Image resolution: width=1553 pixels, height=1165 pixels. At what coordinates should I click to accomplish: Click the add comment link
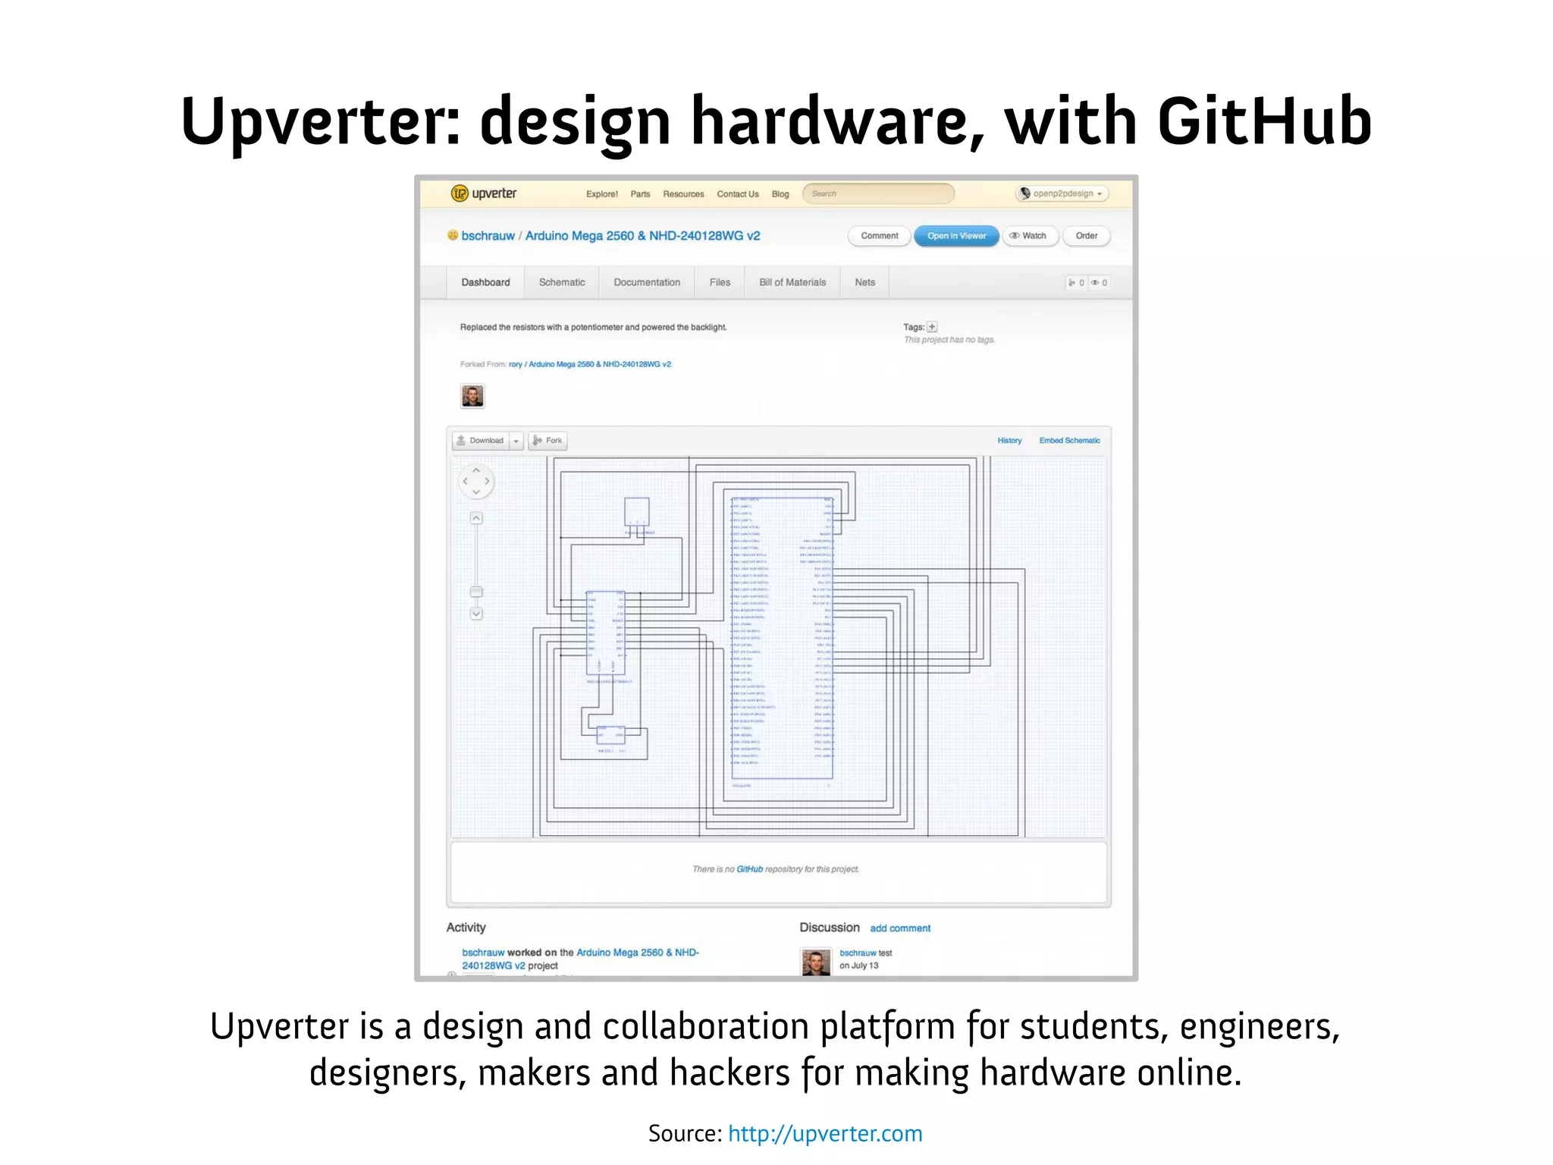click(x=900, y=928)
